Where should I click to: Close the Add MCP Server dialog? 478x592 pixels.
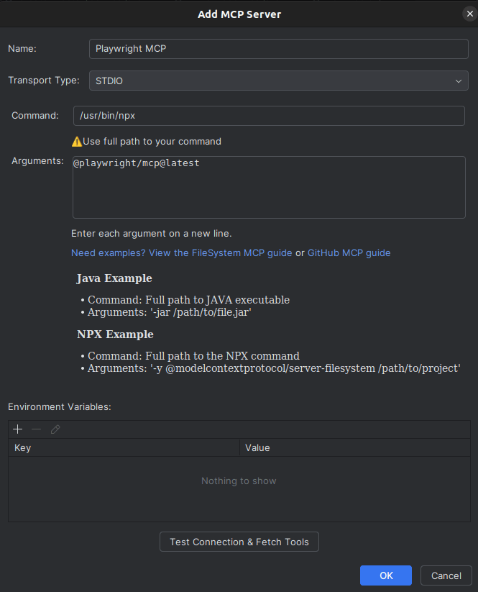coord(469,14)
